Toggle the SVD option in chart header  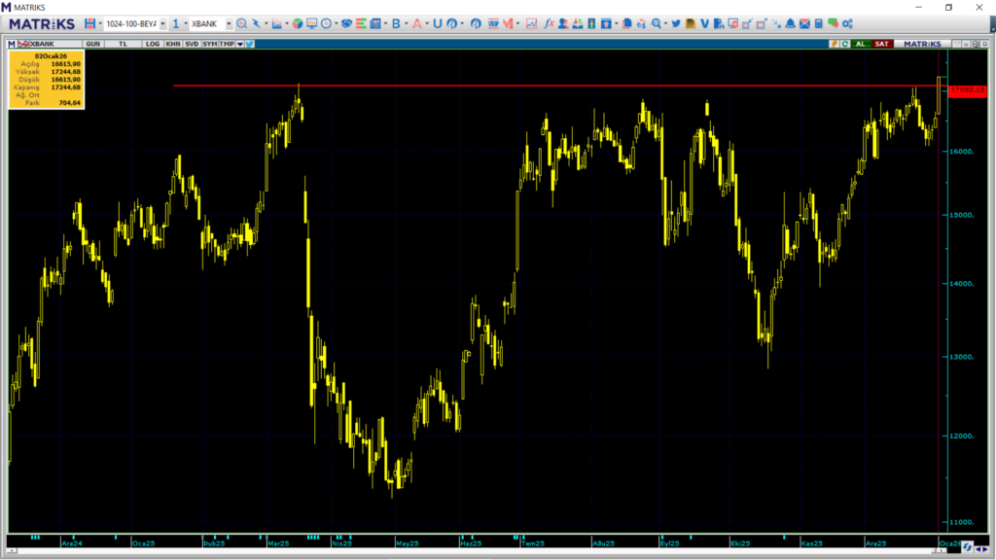point(192,44)
